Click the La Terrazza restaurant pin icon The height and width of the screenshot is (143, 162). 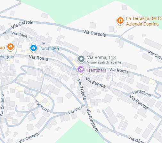coord(120,21)
